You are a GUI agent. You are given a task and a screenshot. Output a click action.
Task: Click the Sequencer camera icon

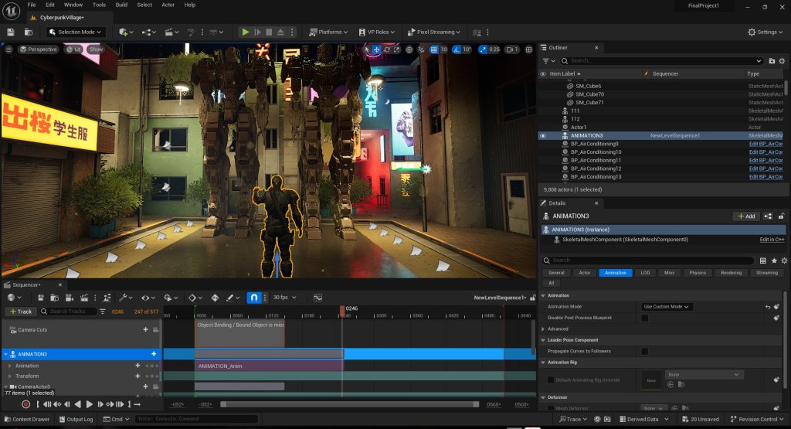pyautogui.click(x=70, y=298)
